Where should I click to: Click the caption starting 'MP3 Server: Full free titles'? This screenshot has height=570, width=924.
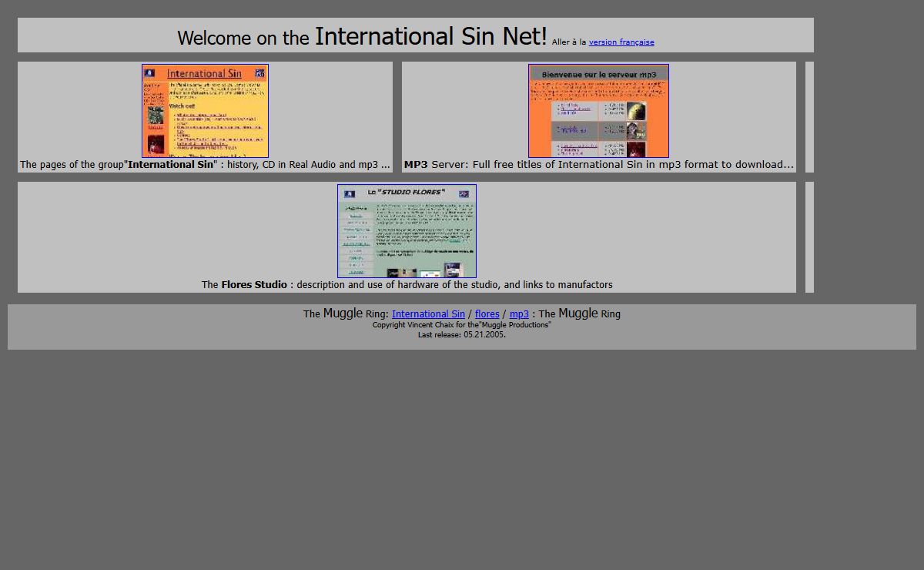[x=599, y=165]
